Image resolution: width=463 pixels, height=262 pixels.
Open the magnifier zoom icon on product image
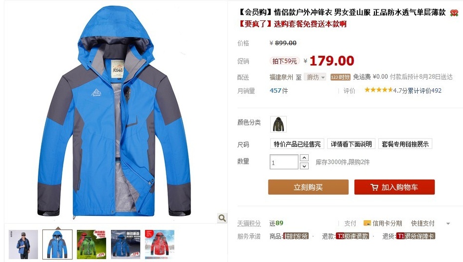tap(222, 218)
